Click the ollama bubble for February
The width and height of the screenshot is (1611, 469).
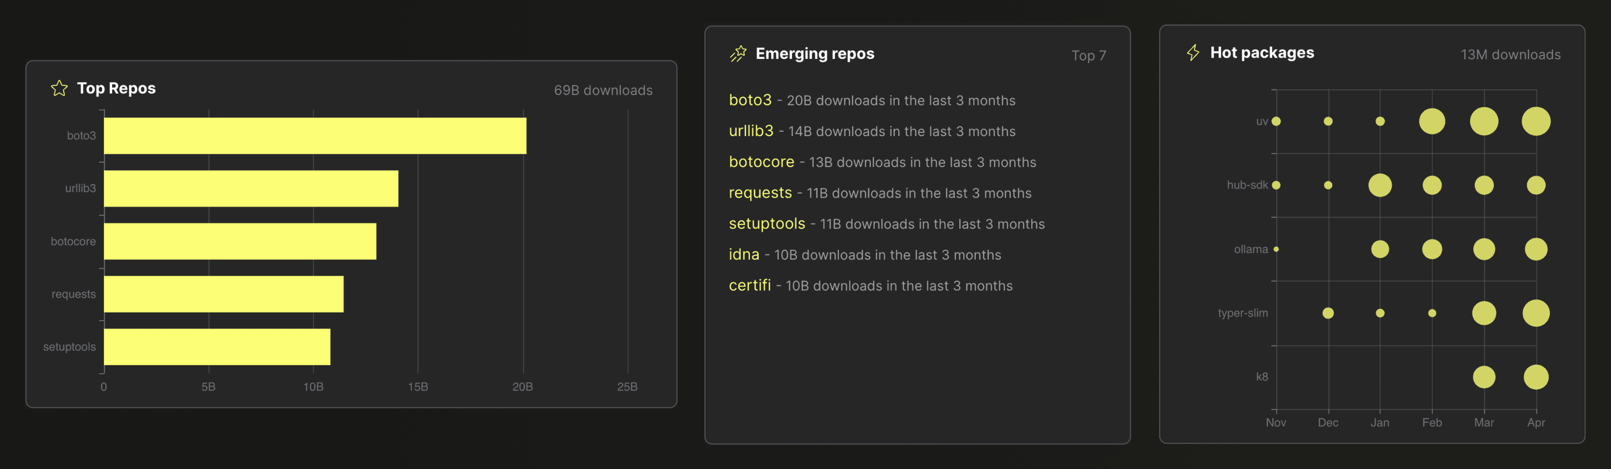point(1432,249)
